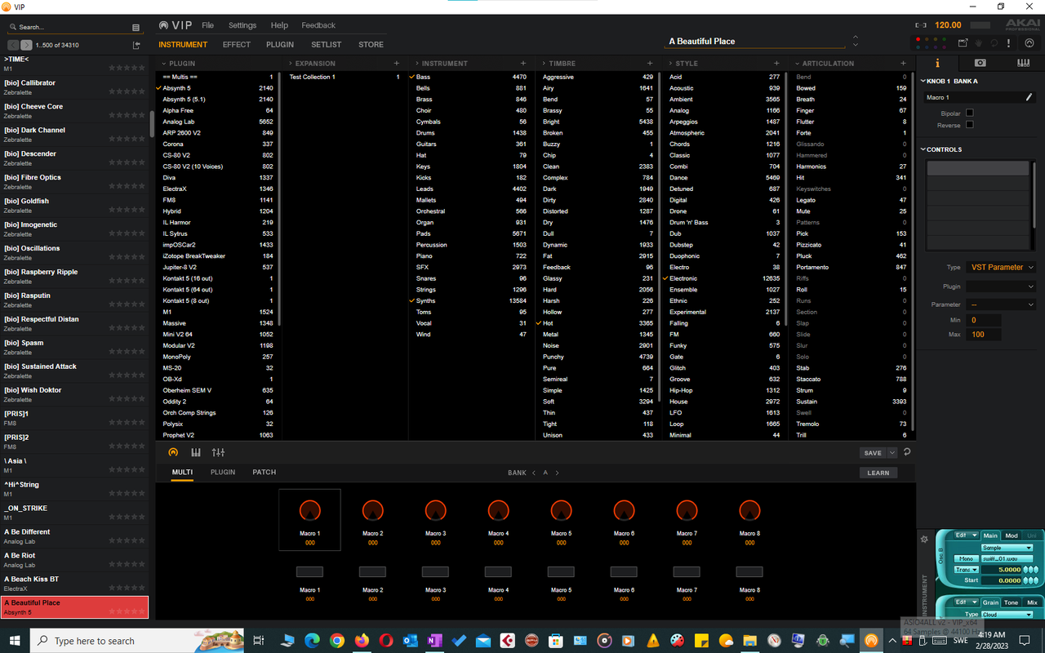Click the Macro 4 orange knob
The height and width of the screenshot is (653, 1045).
pos(498,510)
